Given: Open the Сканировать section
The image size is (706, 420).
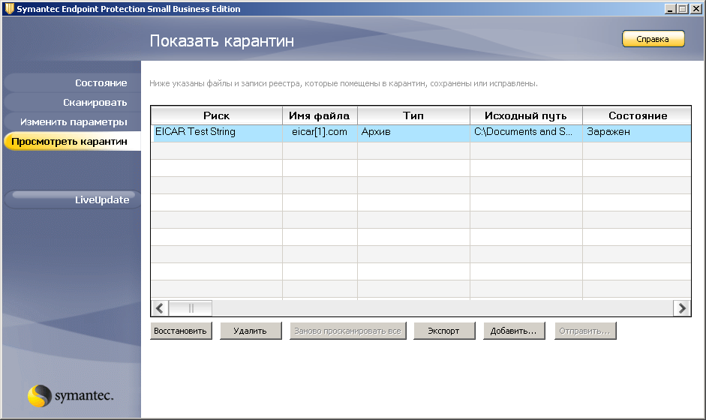Looking at the screenshot, I should pos(72,102).
